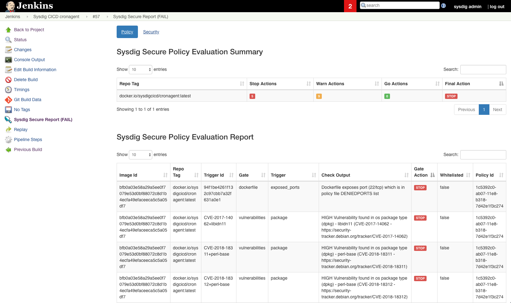The width and height of the screenshot is (511, 303).
Task: Click pagination page 1 button
Action: coord(484,110)
